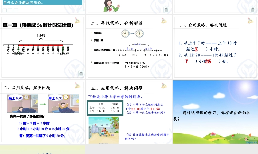Click the 普通计时法分段计算 bullet text
Viewport: 258px width, 154px height.
[105, 50]
